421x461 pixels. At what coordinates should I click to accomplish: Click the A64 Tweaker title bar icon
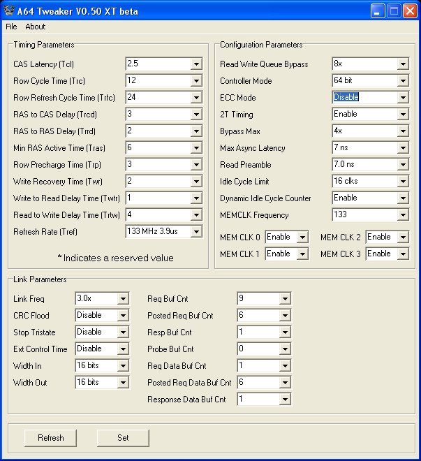pyautogui.click(x=9, y=10)
